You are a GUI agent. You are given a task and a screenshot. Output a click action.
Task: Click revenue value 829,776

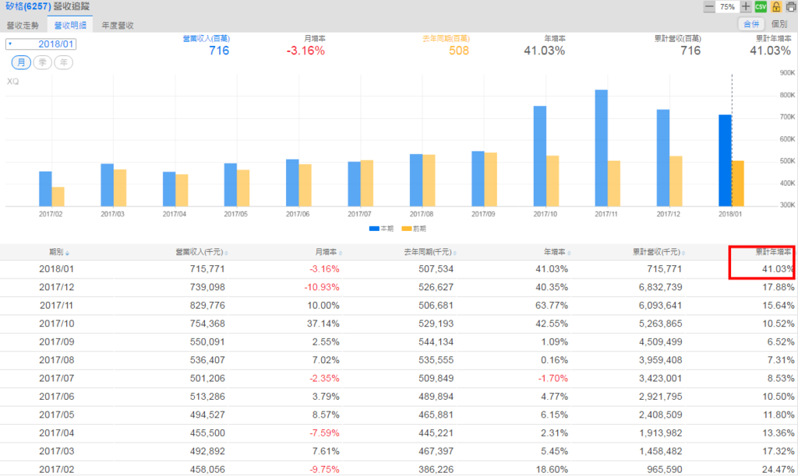207,306
